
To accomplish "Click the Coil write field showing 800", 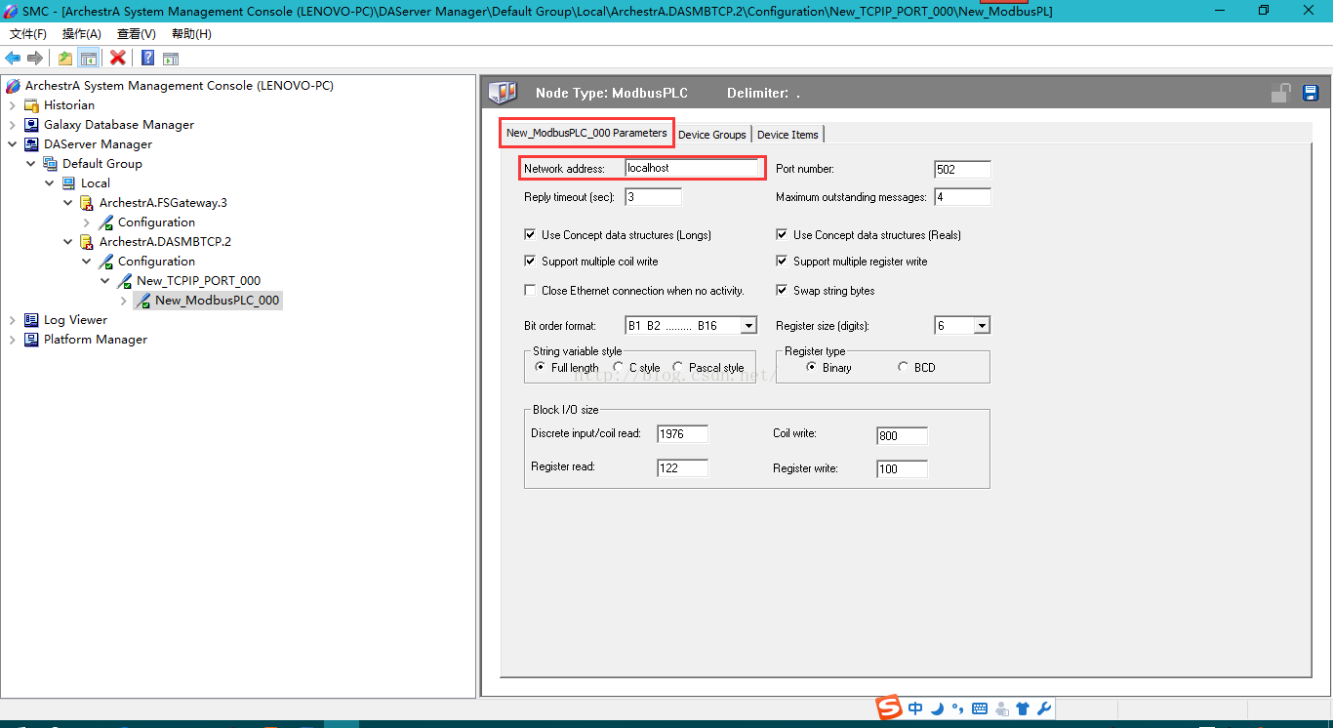I will [902, 436].
